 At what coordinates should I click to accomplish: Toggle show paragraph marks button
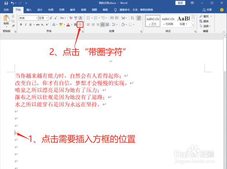coord(139,18)
